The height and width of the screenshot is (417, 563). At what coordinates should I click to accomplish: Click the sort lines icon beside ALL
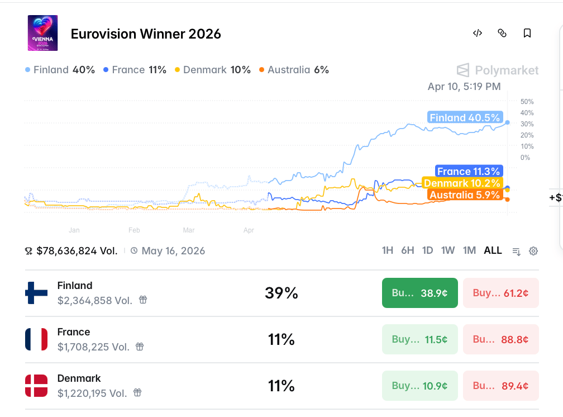tap(517, 251)
